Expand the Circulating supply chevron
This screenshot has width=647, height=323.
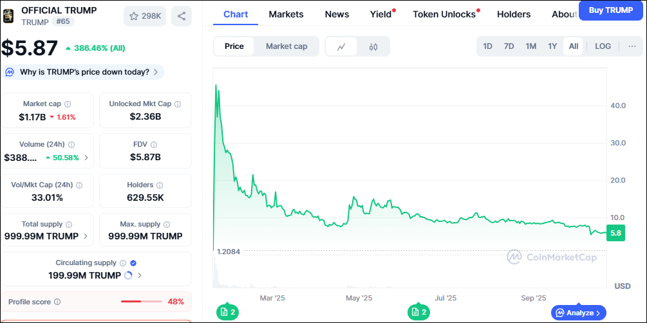(140, 275)
